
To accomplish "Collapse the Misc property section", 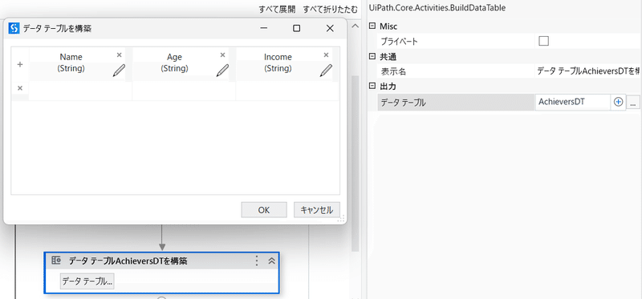I will pos(372,26).
